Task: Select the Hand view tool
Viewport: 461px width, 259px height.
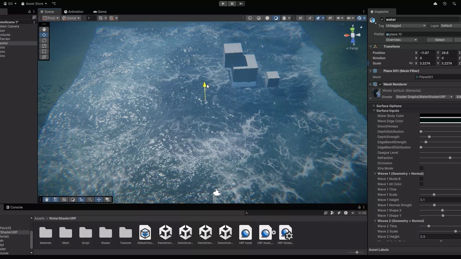Action: coord(44,29)
